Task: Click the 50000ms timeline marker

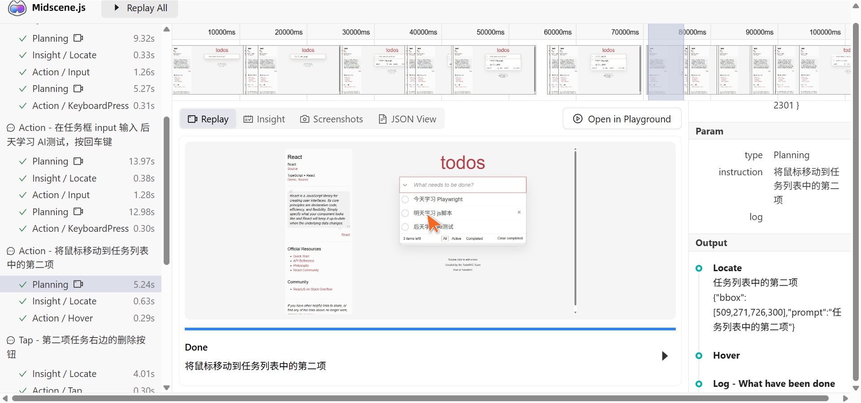Action: pyautogui.click(x=490, y=32)
